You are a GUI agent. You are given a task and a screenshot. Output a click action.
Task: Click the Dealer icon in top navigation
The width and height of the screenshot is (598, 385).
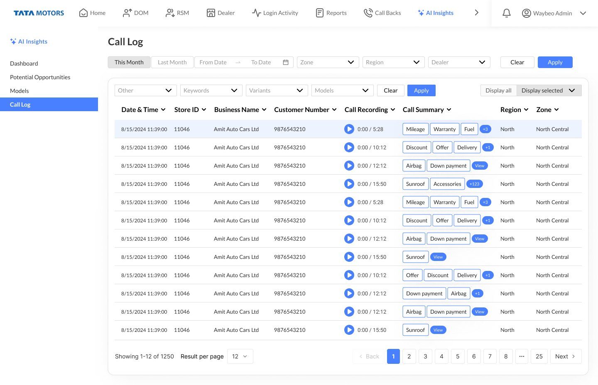click(x=221, y=13)
